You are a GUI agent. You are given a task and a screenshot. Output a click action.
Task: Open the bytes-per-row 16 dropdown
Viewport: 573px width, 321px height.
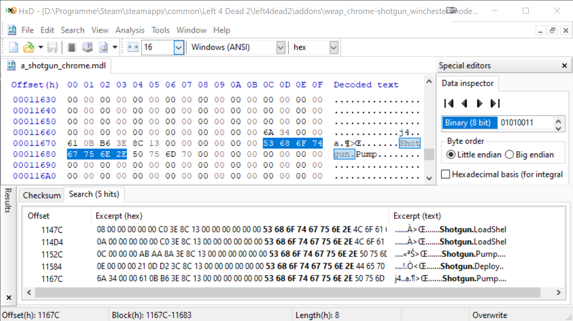178,47
